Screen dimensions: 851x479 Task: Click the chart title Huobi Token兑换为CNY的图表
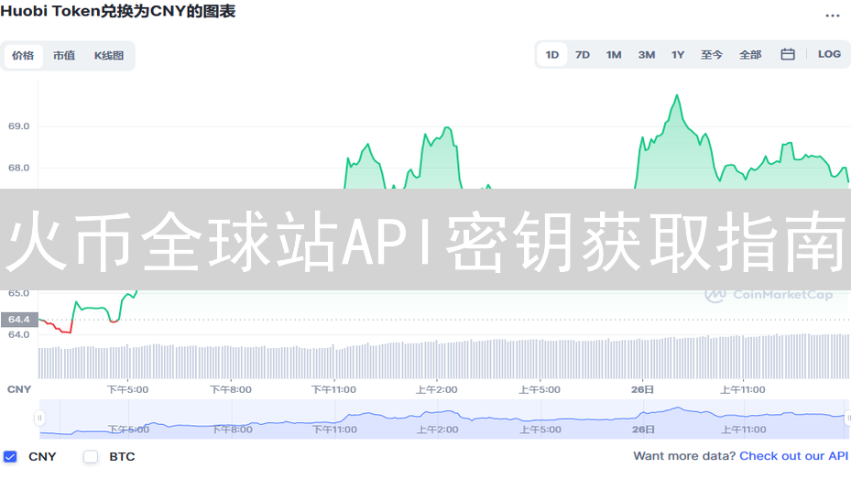click(x=118, y=11)
